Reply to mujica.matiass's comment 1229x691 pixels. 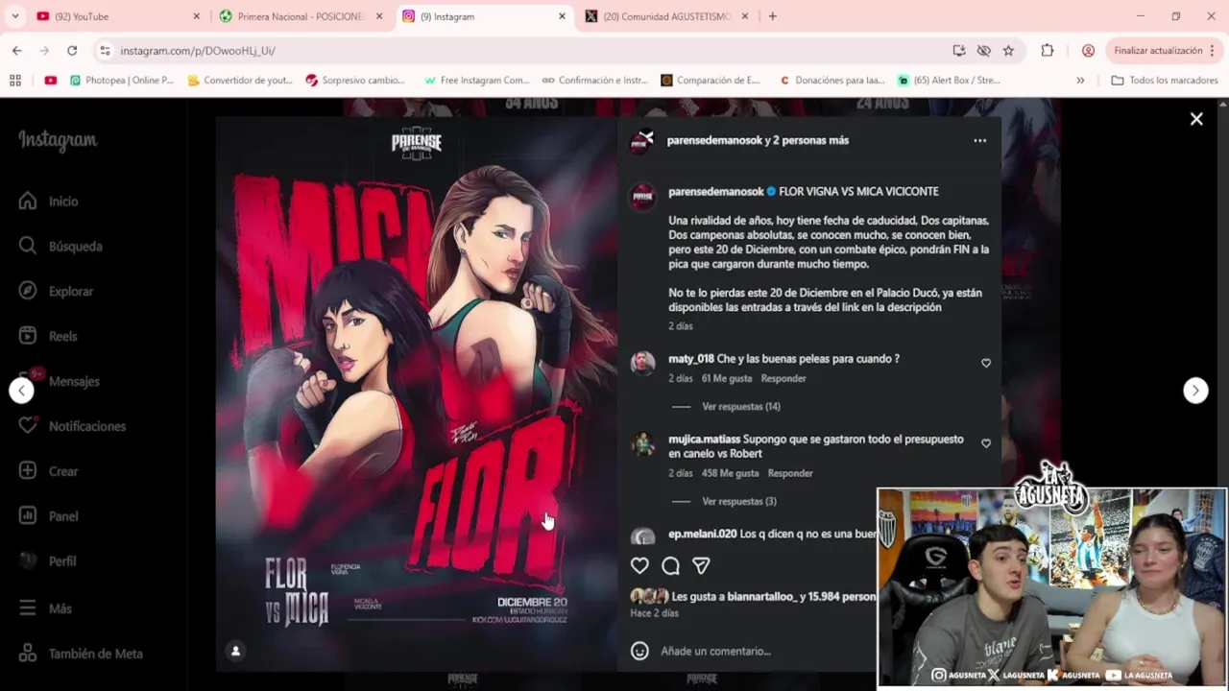790,473
